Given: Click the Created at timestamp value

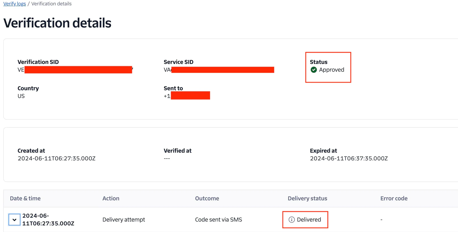Looking at the screenshot, I should pyautogui.click(x=56, y=159).
